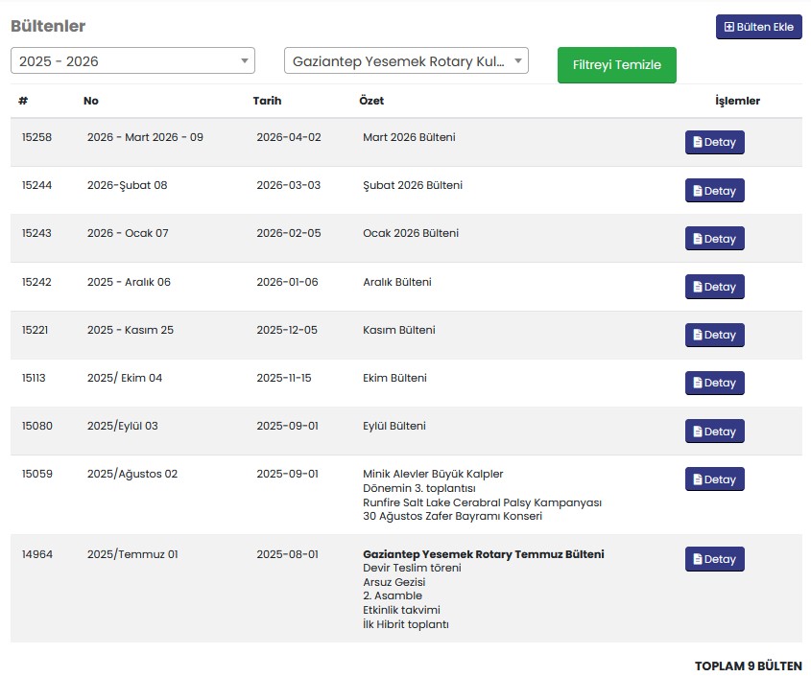Open Detay for bulletin 15059 Ağustos

pos(714,479)
